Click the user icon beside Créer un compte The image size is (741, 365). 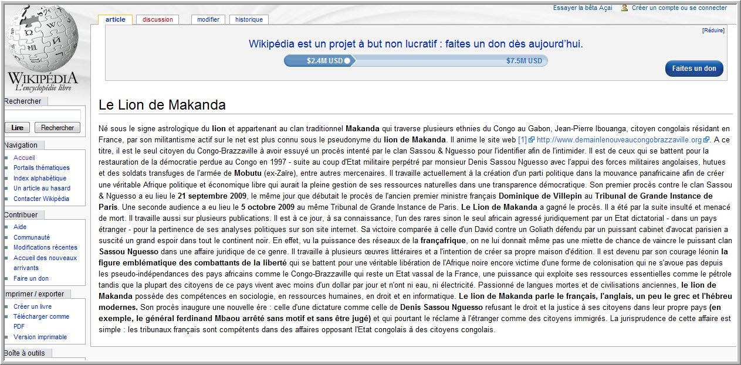tap(625, 8)
